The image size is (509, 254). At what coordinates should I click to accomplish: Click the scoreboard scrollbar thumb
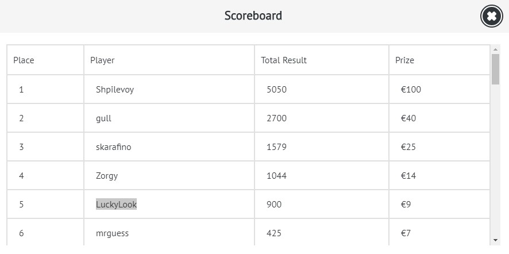(x=495, y=69)
